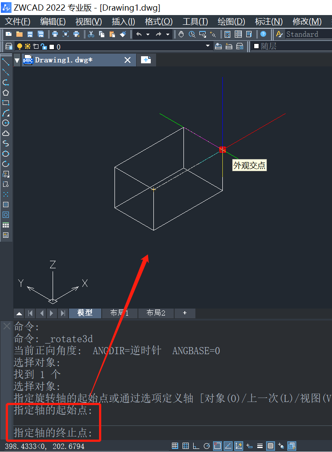Toggle layer 0 on/off lightbulb

[19, 46]
